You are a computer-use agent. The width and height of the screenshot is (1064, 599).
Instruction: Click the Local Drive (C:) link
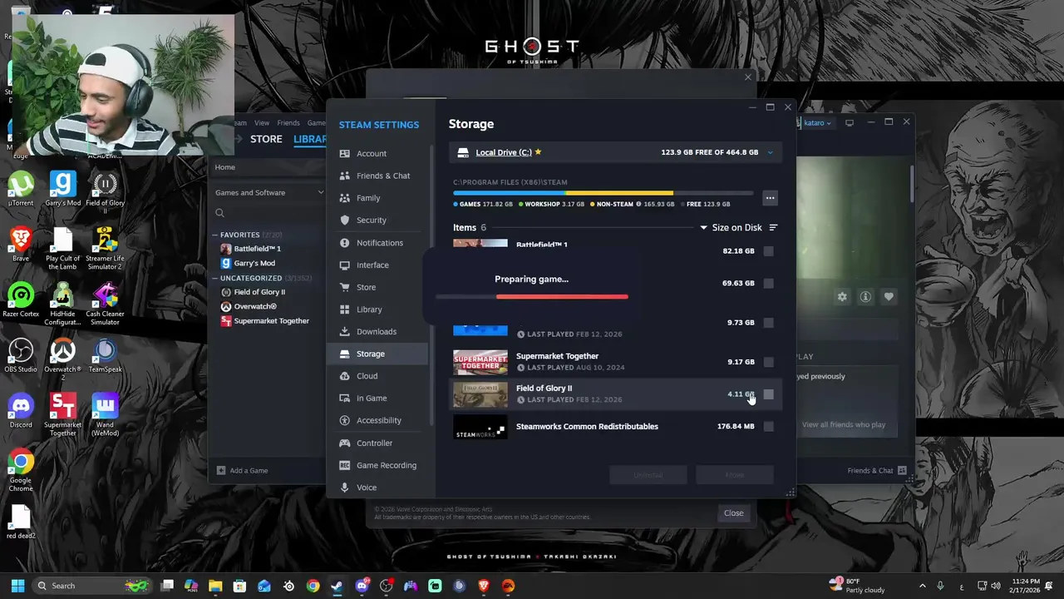pyautogui.click(x=504, y=152)
